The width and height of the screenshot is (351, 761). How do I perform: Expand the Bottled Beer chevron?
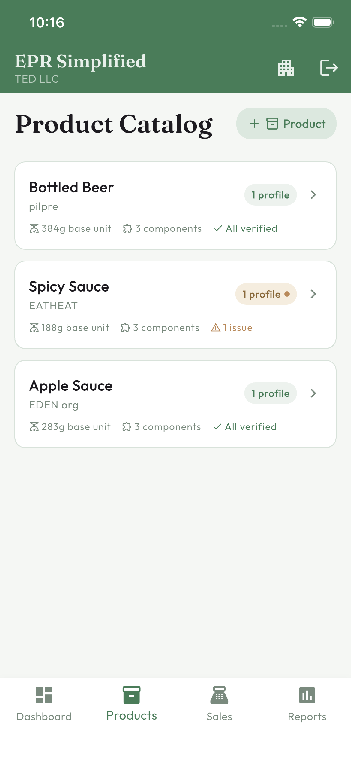point(313,195)
